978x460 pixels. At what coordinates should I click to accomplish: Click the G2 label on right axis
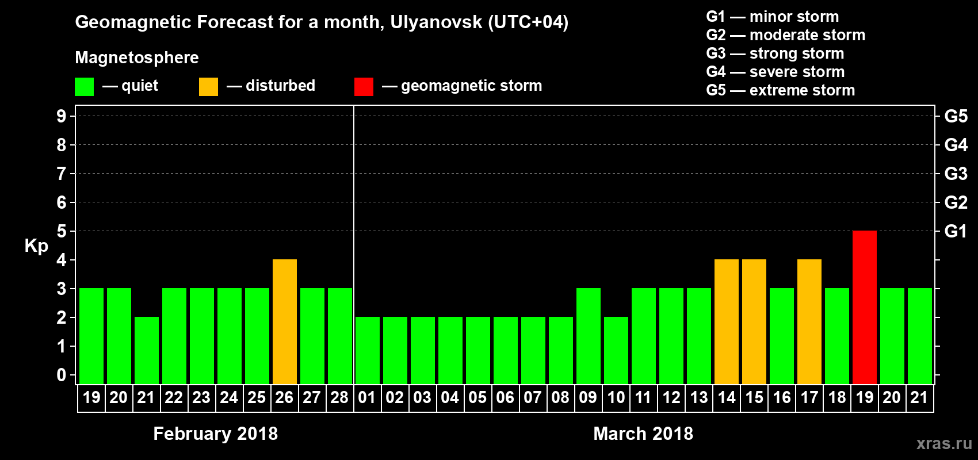pos(956,202)
